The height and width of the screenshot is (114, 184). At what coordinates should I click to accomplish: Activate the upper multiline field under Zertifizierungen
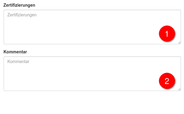pos(92,27)
